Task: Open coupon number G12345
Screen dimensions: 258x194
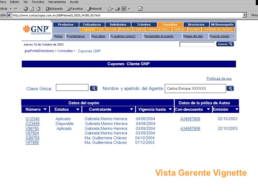Action: click(33, 119)
